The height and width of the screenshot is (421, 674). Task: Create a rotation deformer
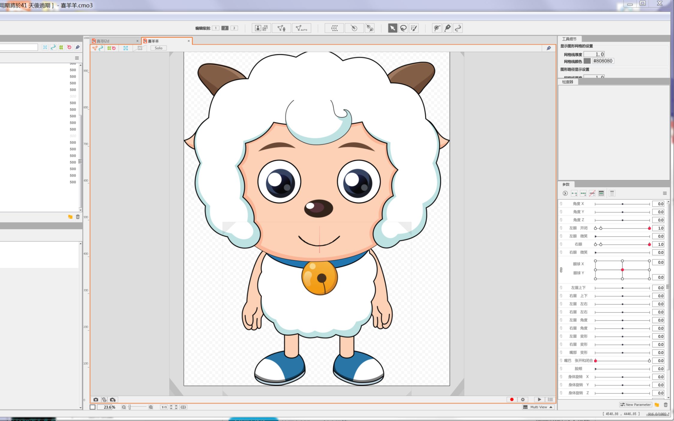coord(354,28)
